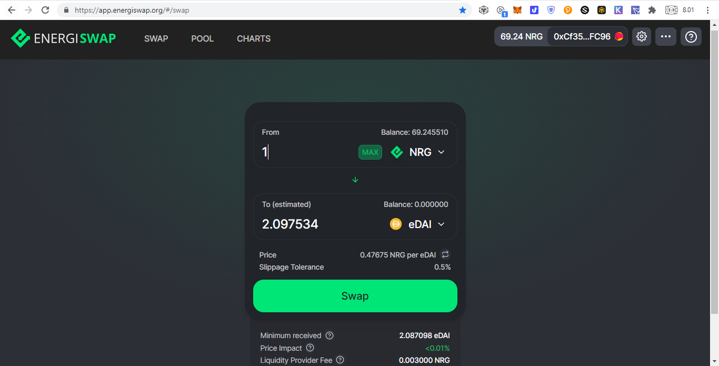Open the play-icon extension with badge 1

click(x=502, y=11)
